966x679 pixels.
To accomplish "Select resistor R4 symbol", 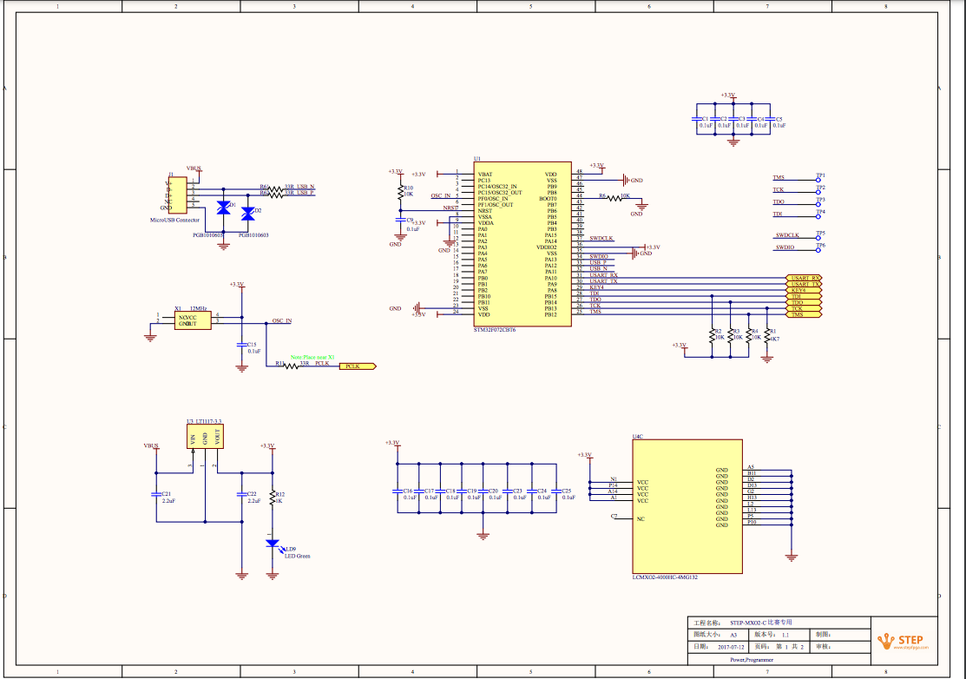I will tap(748, 335).
